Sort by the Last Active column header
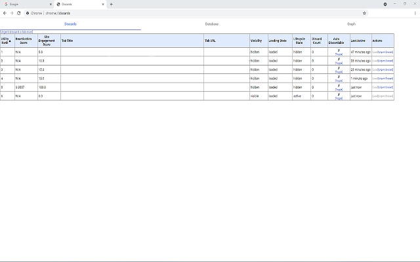 (360, 41)
